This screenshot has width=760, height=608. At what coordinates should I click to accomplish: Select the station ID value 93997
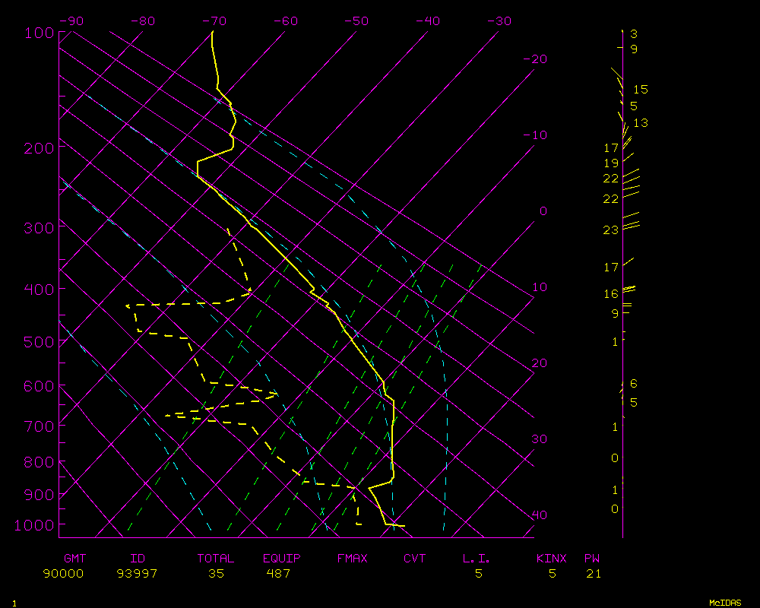tap(137, 574)
